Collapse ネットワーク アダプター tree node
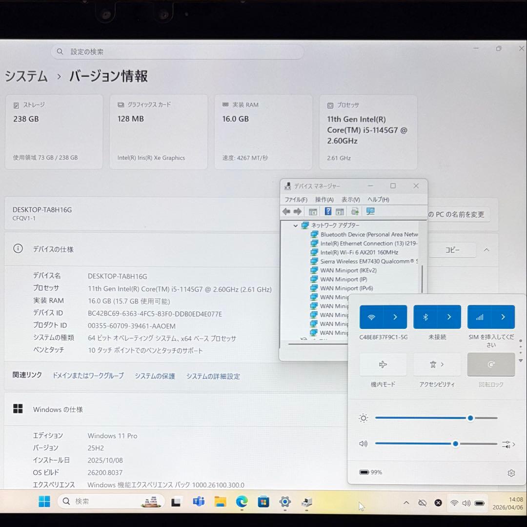 click(295, 225)
